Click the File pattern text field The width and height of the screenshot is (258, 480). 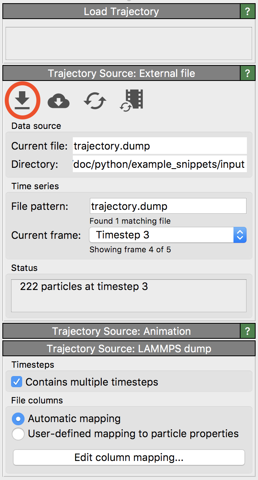168,206
